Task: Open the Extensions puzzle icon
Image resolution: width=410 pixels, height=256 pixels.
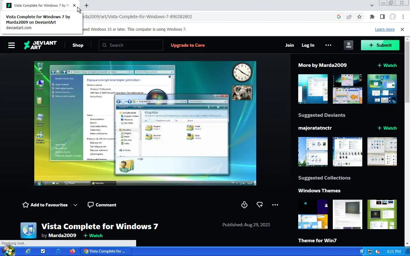Action: point(372,17)
